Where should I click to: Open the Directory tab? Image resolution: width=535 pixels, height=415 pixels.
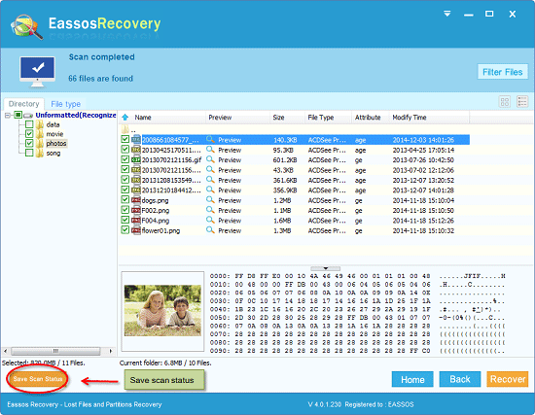click(x=24, y=104)
